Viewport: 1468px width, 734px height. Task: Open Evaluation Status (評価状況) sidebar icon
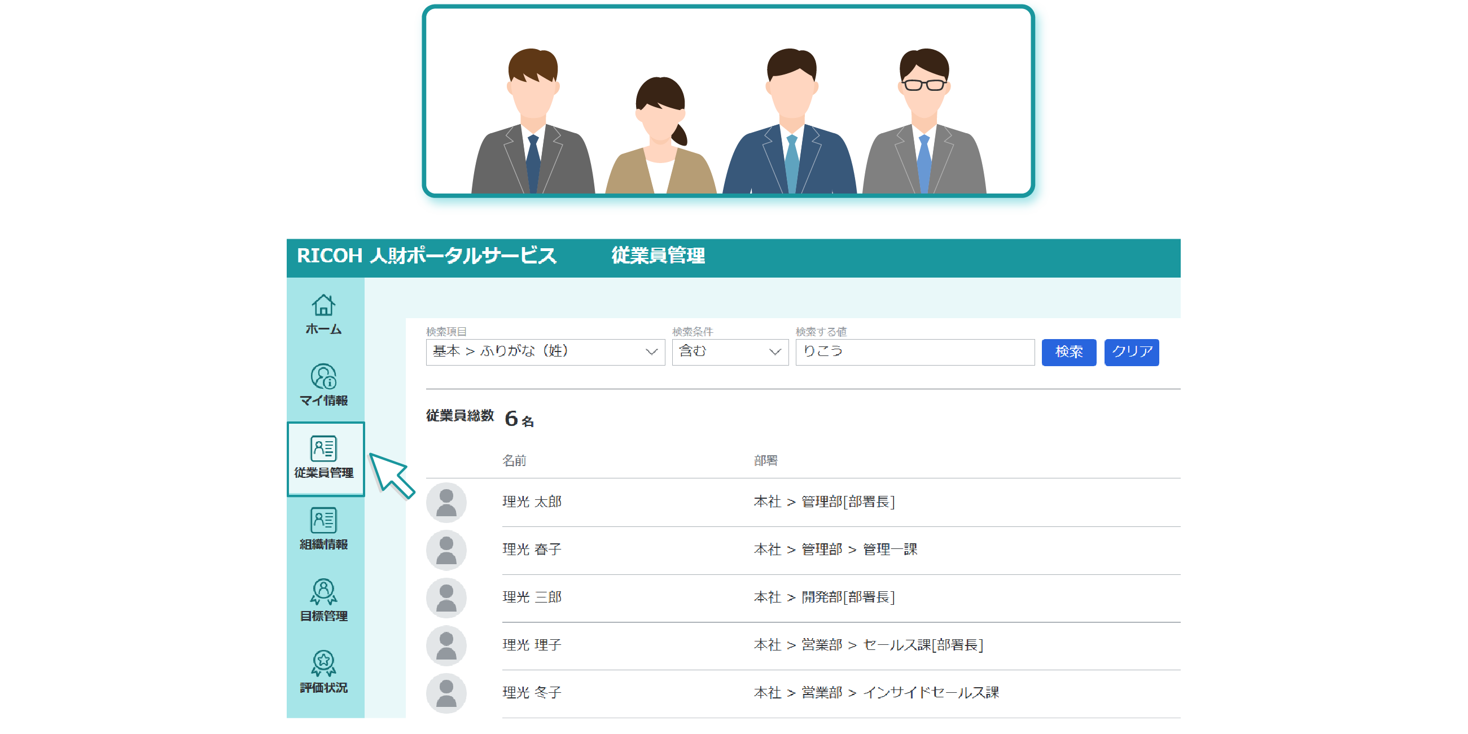coord(323,671)
